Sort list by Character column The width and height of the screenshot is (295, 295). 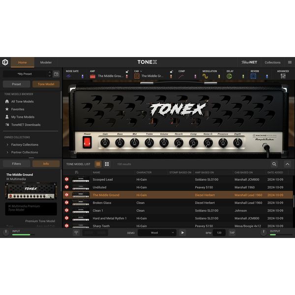[x=144, y=173]
